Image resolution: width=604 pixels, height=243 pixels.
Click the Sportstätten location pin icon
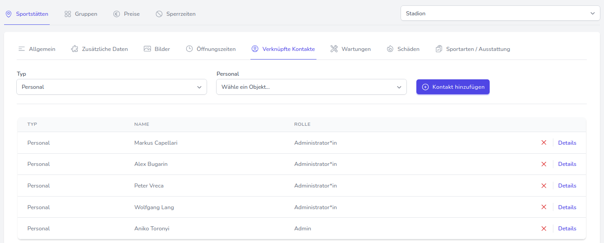coord(8,14)
